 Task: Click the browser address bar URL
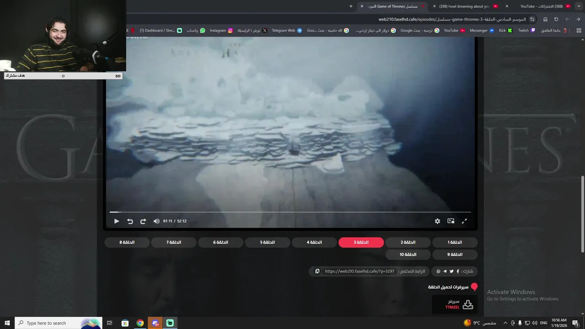click(x=452, y=19)
